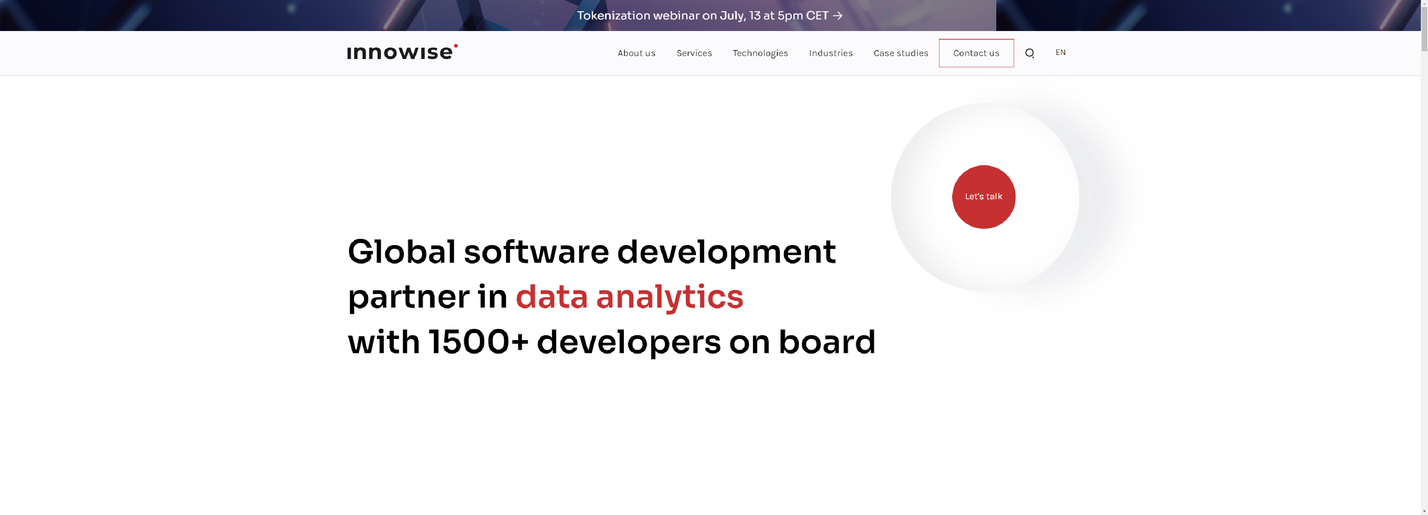Open the search magnifier icon
The height and width of the screenshot is (515, 1428).
pyautogui.click(x=1029, y=53)
